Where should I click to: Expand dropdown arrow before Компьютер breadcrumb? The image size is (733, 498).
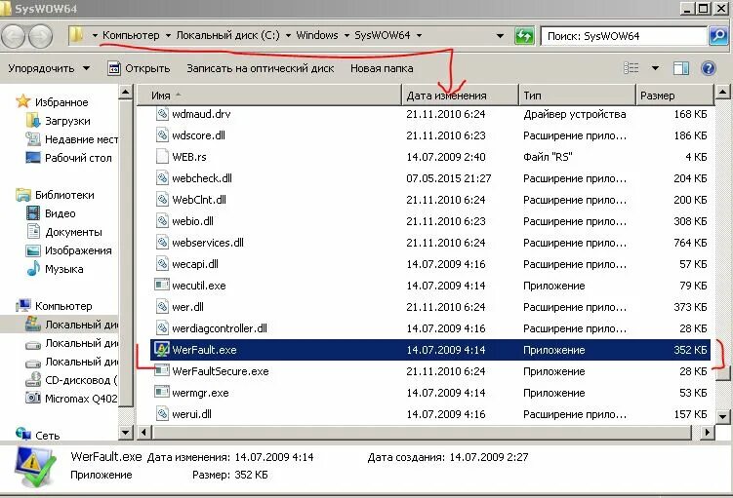pyautogui.click(x=95, y=35)
